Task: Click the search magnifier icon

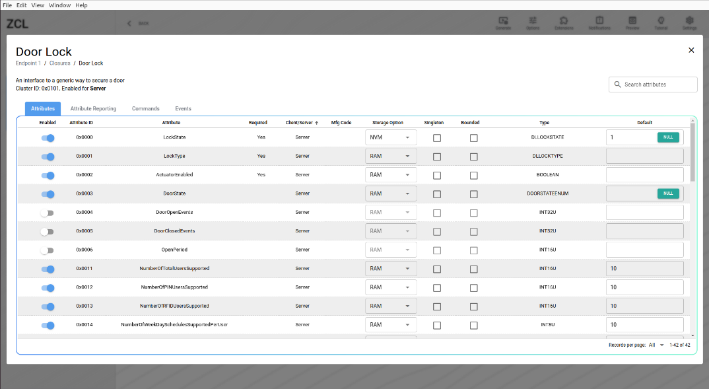Action: (617, 85)
